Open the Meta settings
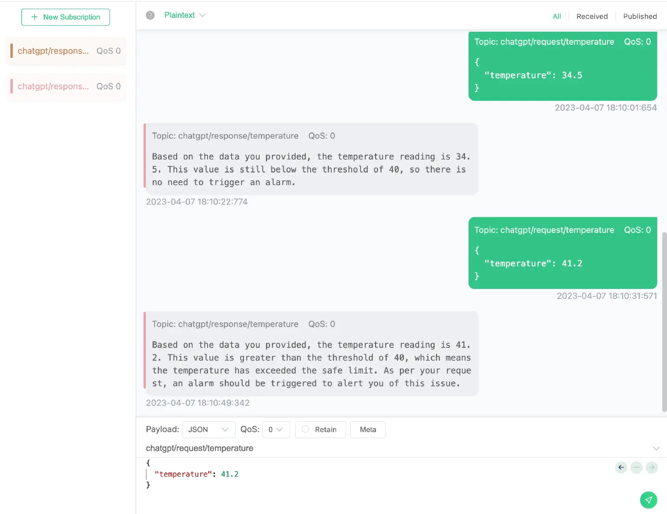The width and height of the screenshot is (667, 514). [368, 429]
